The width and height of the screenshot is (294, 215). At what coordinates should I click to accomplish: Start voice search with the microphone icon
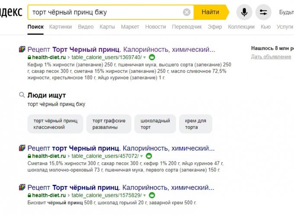(244, 12)
